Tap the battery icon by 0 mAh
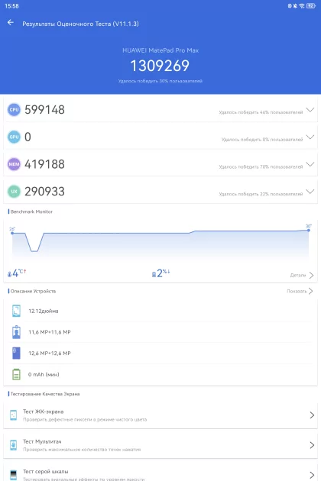This screenshot has height=481, width=321. (16, 374)
